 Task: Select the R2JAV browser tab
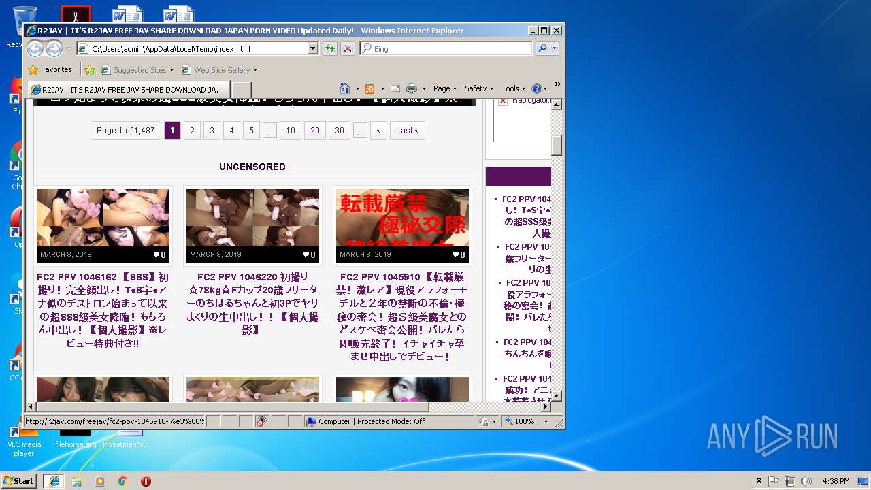[x=129, y=90]
